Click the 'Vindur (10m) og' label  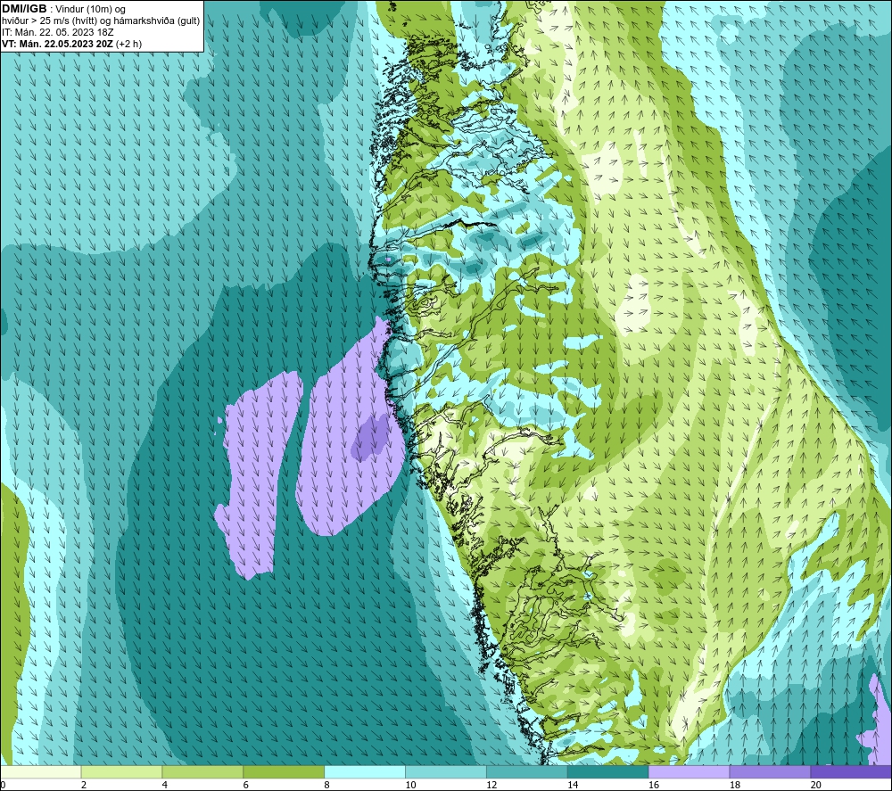(90, 10)
